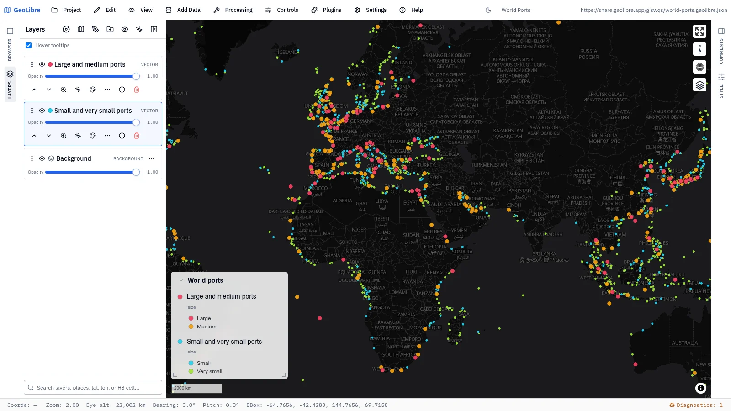Hide the Small and very small ports layer
This screenshot has height=411, width=731.
point(42,111)
